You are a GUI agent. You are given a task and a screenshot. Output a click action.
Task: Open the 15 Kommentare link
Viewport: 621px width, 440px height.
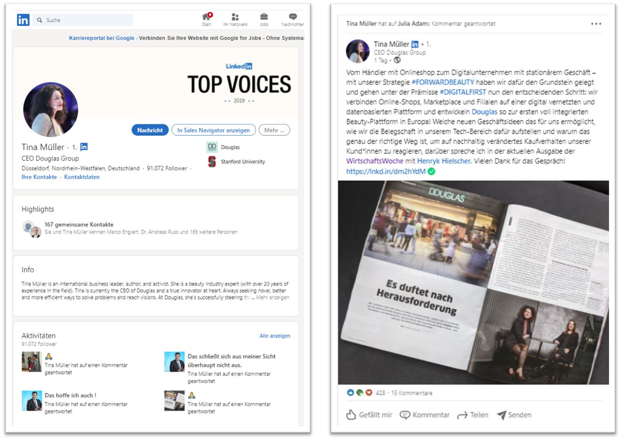412,393
